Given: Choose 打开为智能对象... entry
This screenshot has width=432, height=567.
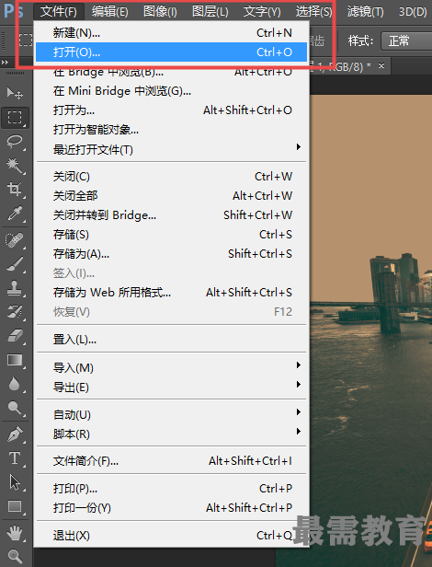Looking at the screenshot, I should click(x=170, y=129).
